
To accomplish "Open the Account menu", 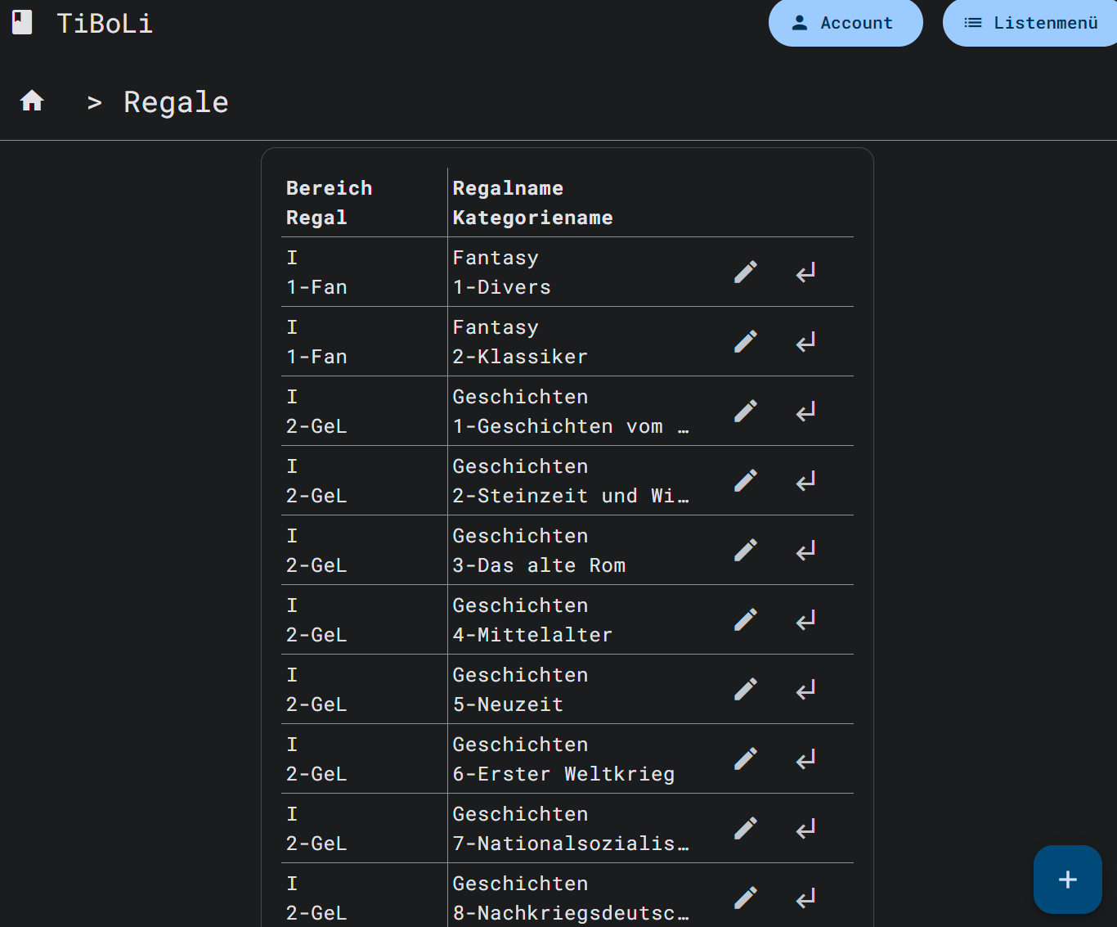I will [845, 23].
